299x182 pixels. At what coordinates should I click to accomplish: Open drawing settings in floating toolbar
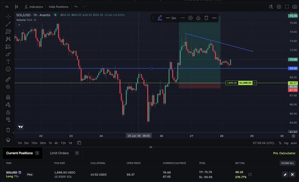click(190, 18)
